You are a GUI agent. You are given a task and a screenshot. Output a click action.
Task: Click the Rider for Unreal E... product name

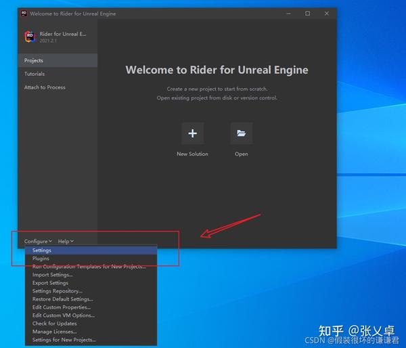[x=63, y=34]
